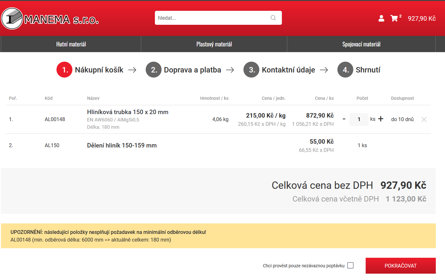The width and height of the screenshot is (445, 280).
Task: Open the user account icon
Action: point(381,18)
